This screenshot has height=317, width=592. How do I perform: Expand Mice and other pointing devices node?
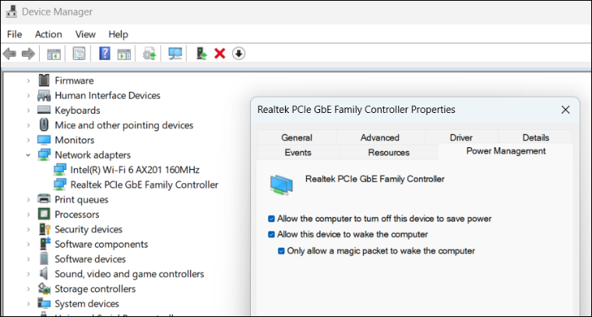(28, 125)
